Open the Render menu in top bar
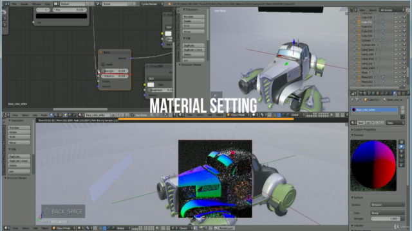This screenshot has height=231, width=412. coord(24,4)
